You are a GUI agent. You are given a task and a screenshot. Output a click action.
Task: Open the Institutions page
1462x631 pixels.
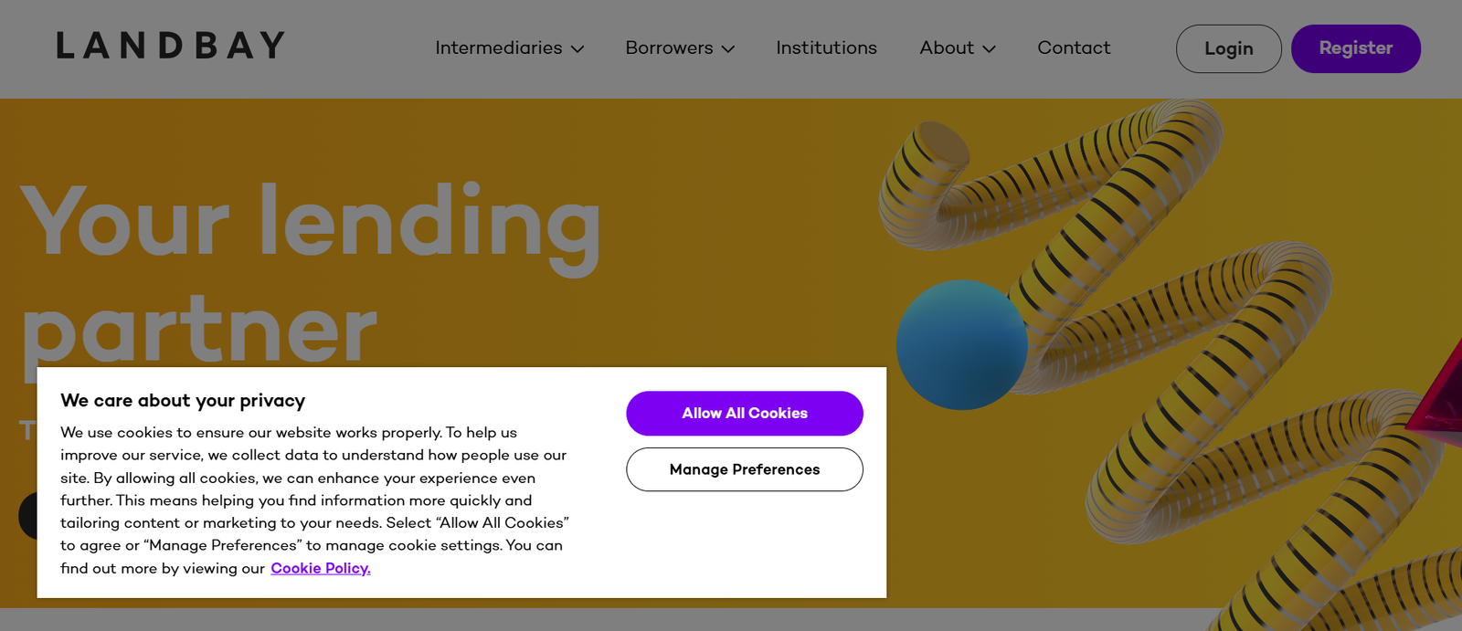(826, 47)
